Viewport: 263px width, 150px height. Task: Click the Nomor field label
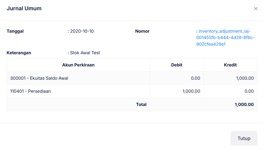click(x=142, y=31)
